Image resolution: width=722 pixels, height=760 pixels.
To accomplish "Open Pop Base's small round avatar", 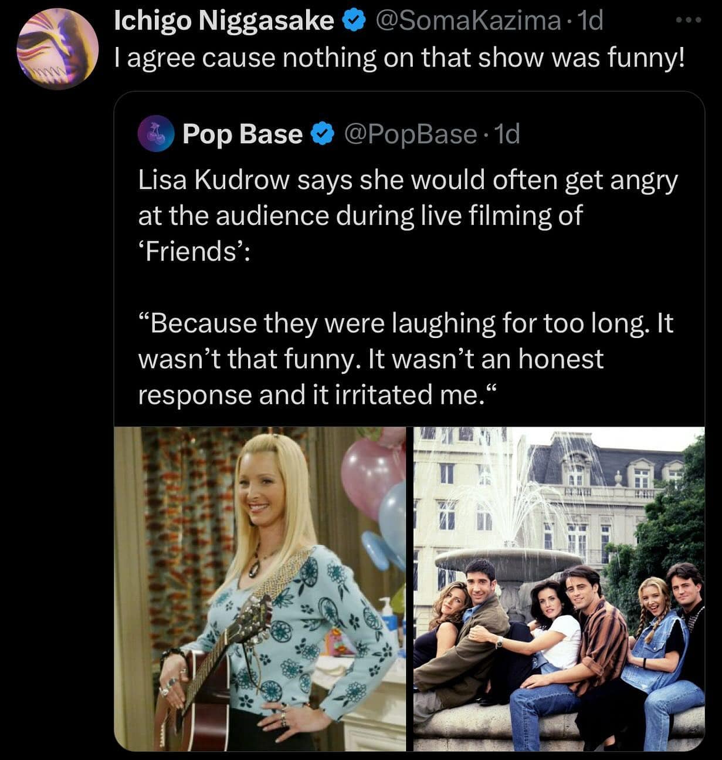I will click(x=155, y=134).
